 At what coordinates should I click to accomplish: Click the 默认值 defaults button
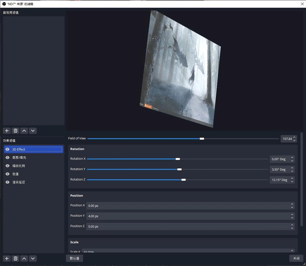(74, 258)
